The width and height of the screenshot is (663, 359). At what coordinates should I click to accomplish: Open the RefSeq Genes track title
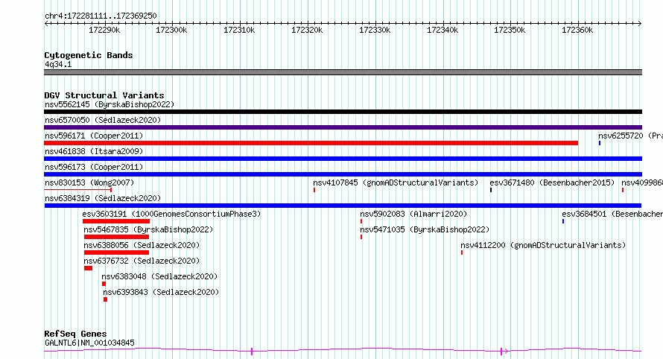(x=75, y=334)
